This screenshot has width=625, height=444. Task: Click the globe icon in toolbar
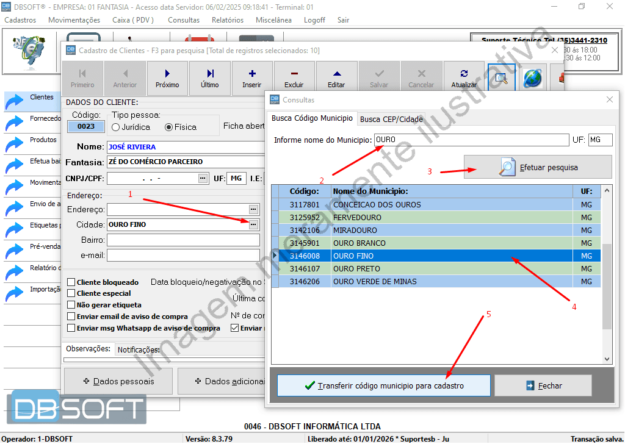532,78
